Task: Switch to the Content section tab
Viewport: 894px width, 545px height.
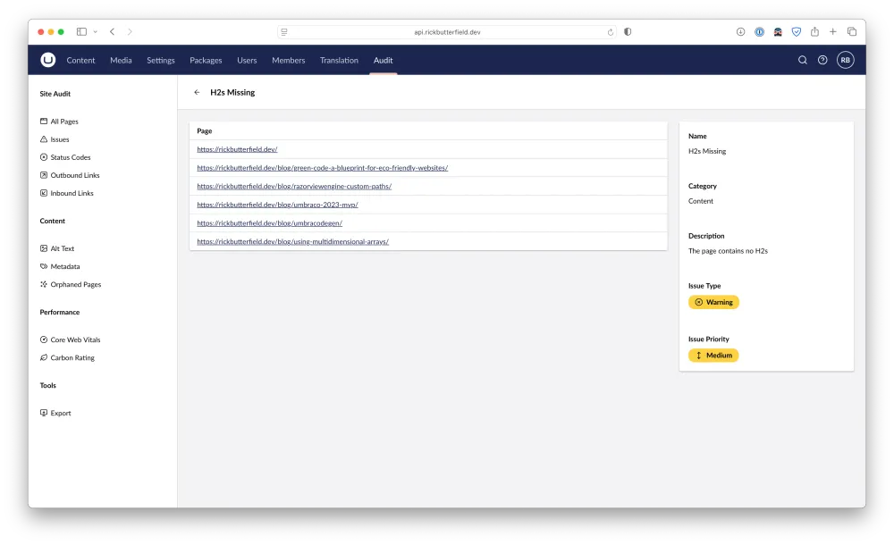Action: pyautogui.click(x=80, y=61)
